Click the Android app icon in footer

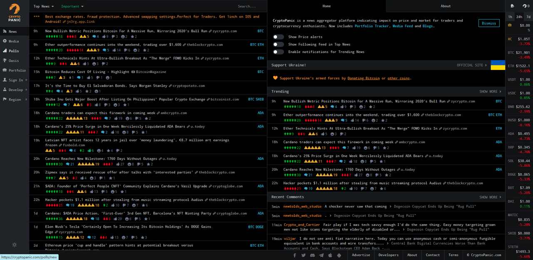(339, 255)
